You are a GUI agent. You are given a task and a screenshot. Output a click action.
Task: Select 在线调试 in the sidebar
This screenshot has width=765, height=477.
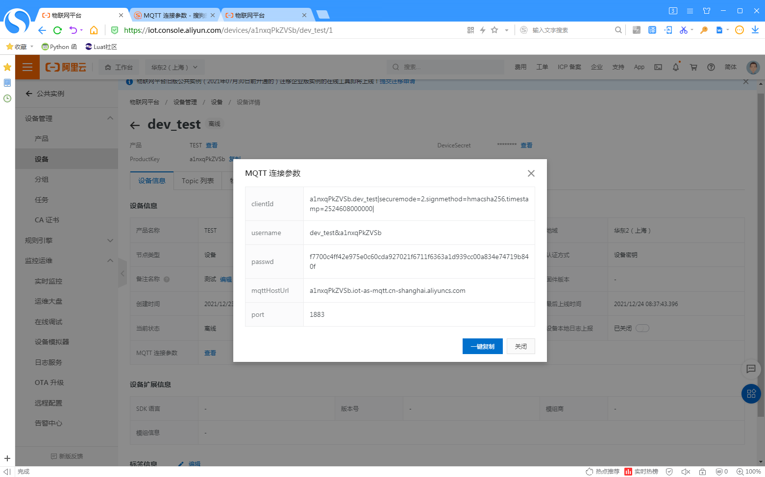coord(49,322)
